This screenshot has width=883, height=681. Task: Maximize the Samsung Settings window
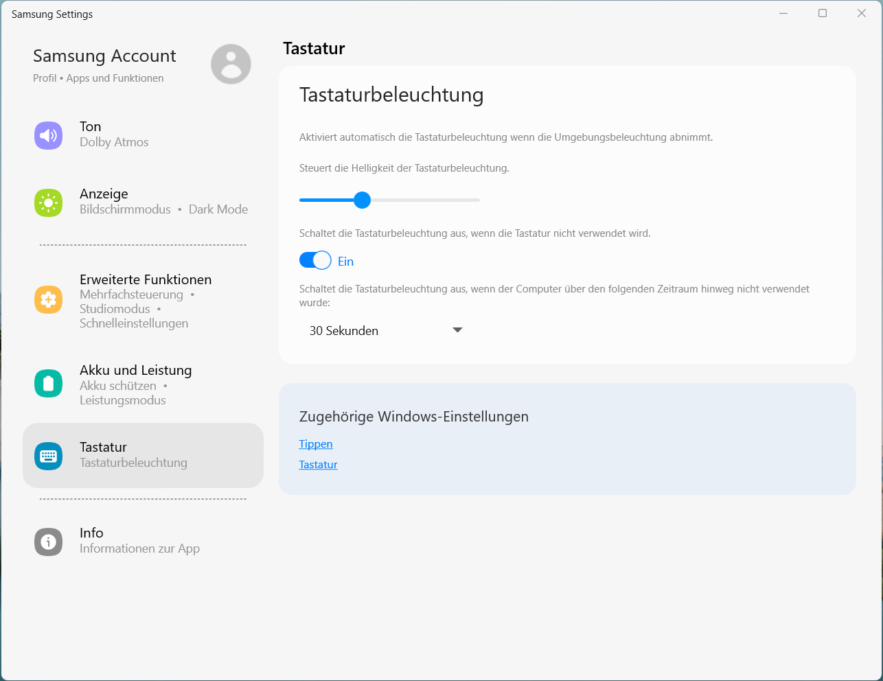pyautogui.click(x=823, y=14)
